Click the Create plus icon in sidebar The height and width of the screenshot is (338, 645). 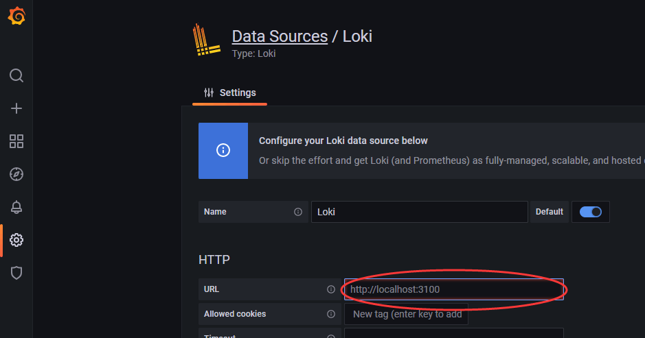(16, 108)
